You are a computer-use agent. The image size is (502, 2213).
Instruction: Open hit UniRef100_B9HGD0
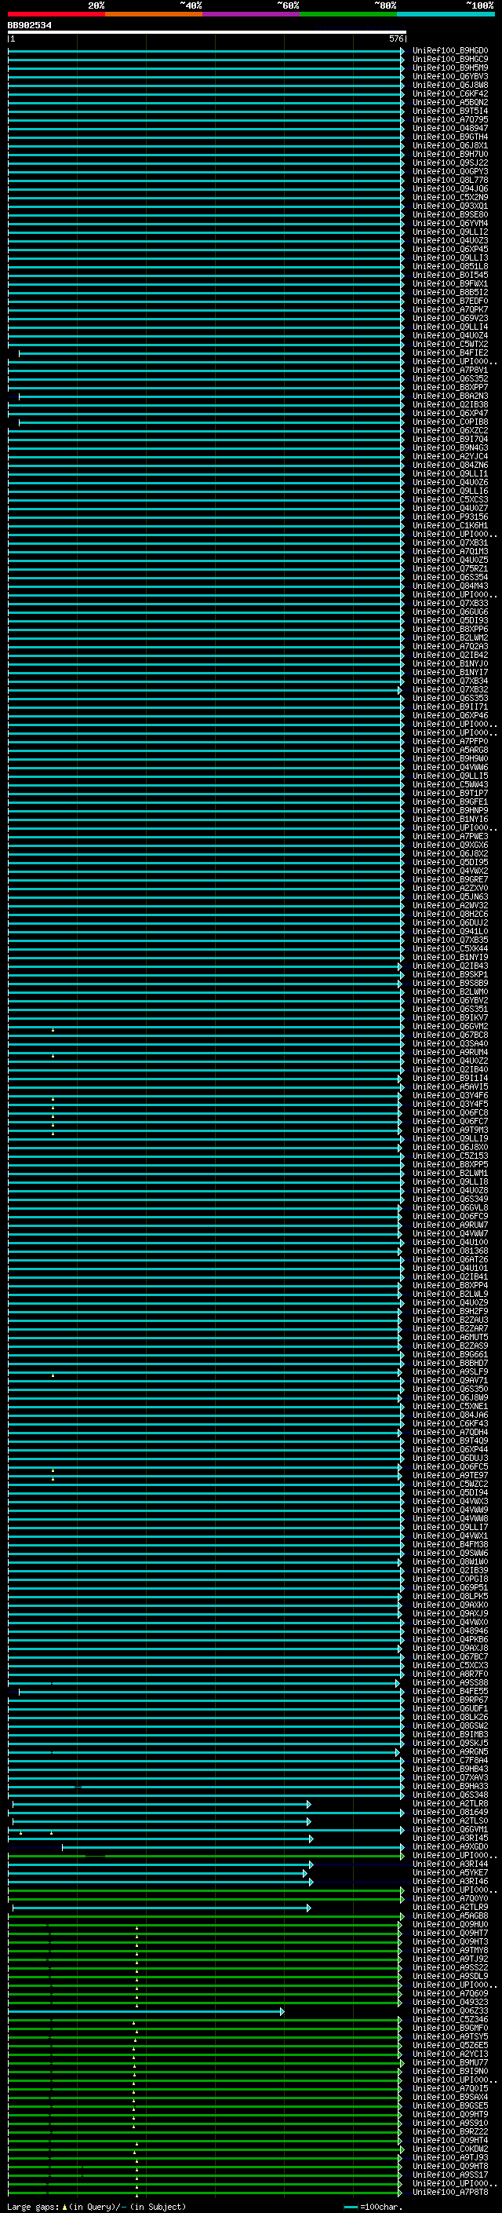(x=450, y=51)
